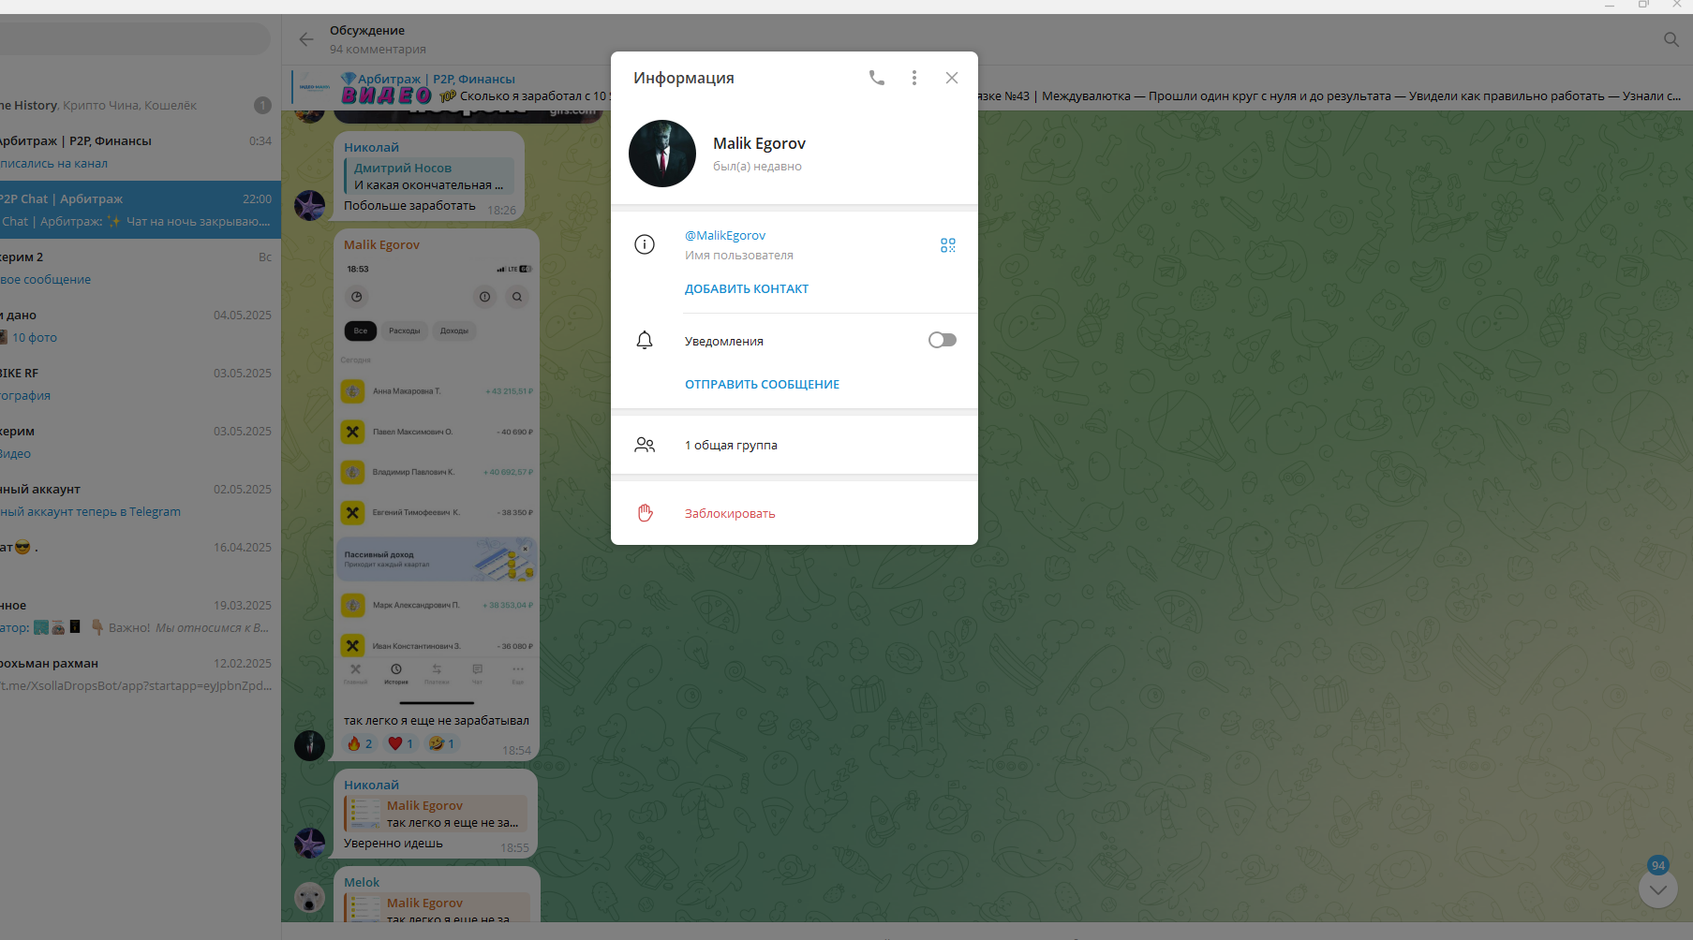Click the fire reaction with count 2

360,743
